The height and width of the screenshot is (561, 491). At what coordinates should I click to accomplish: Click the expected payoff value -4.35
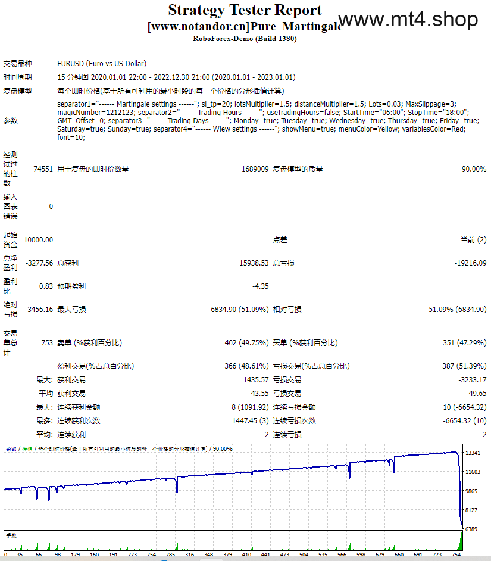[x=260, y=286]
